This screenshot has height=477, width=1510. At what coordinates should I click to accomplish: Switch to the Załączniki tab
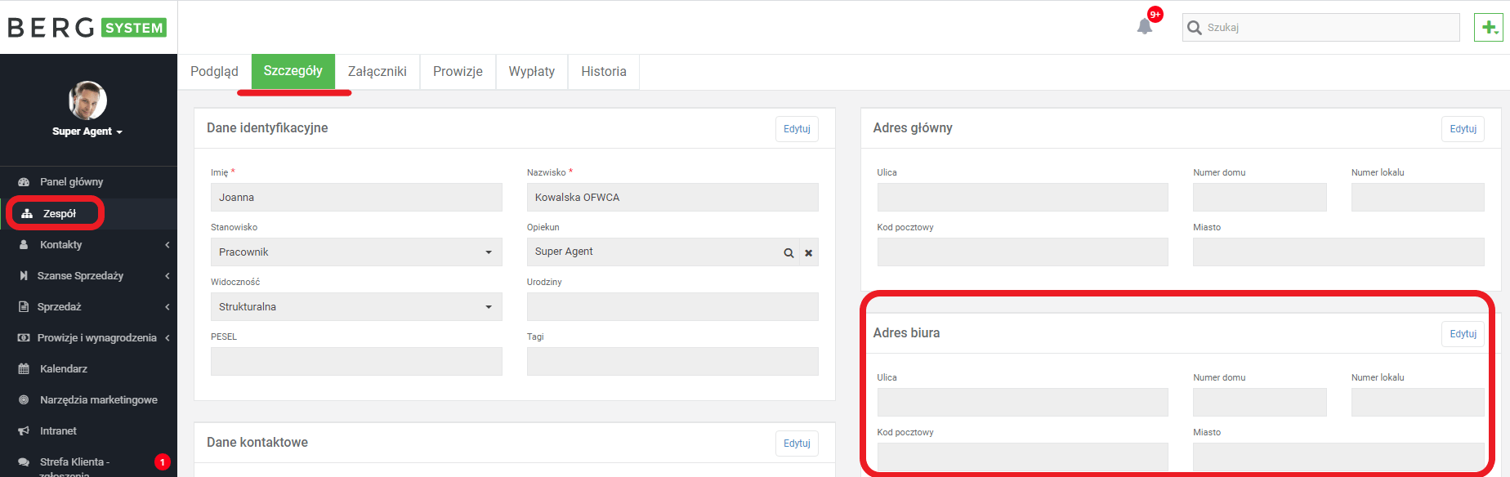(377, 72)
